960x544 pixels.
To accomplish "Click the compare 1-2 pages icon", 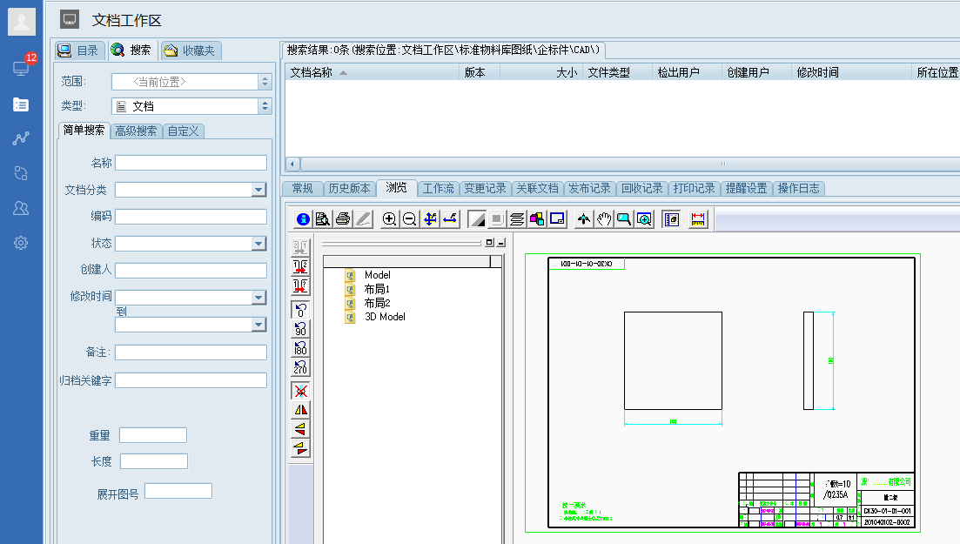I will [300, 266].
